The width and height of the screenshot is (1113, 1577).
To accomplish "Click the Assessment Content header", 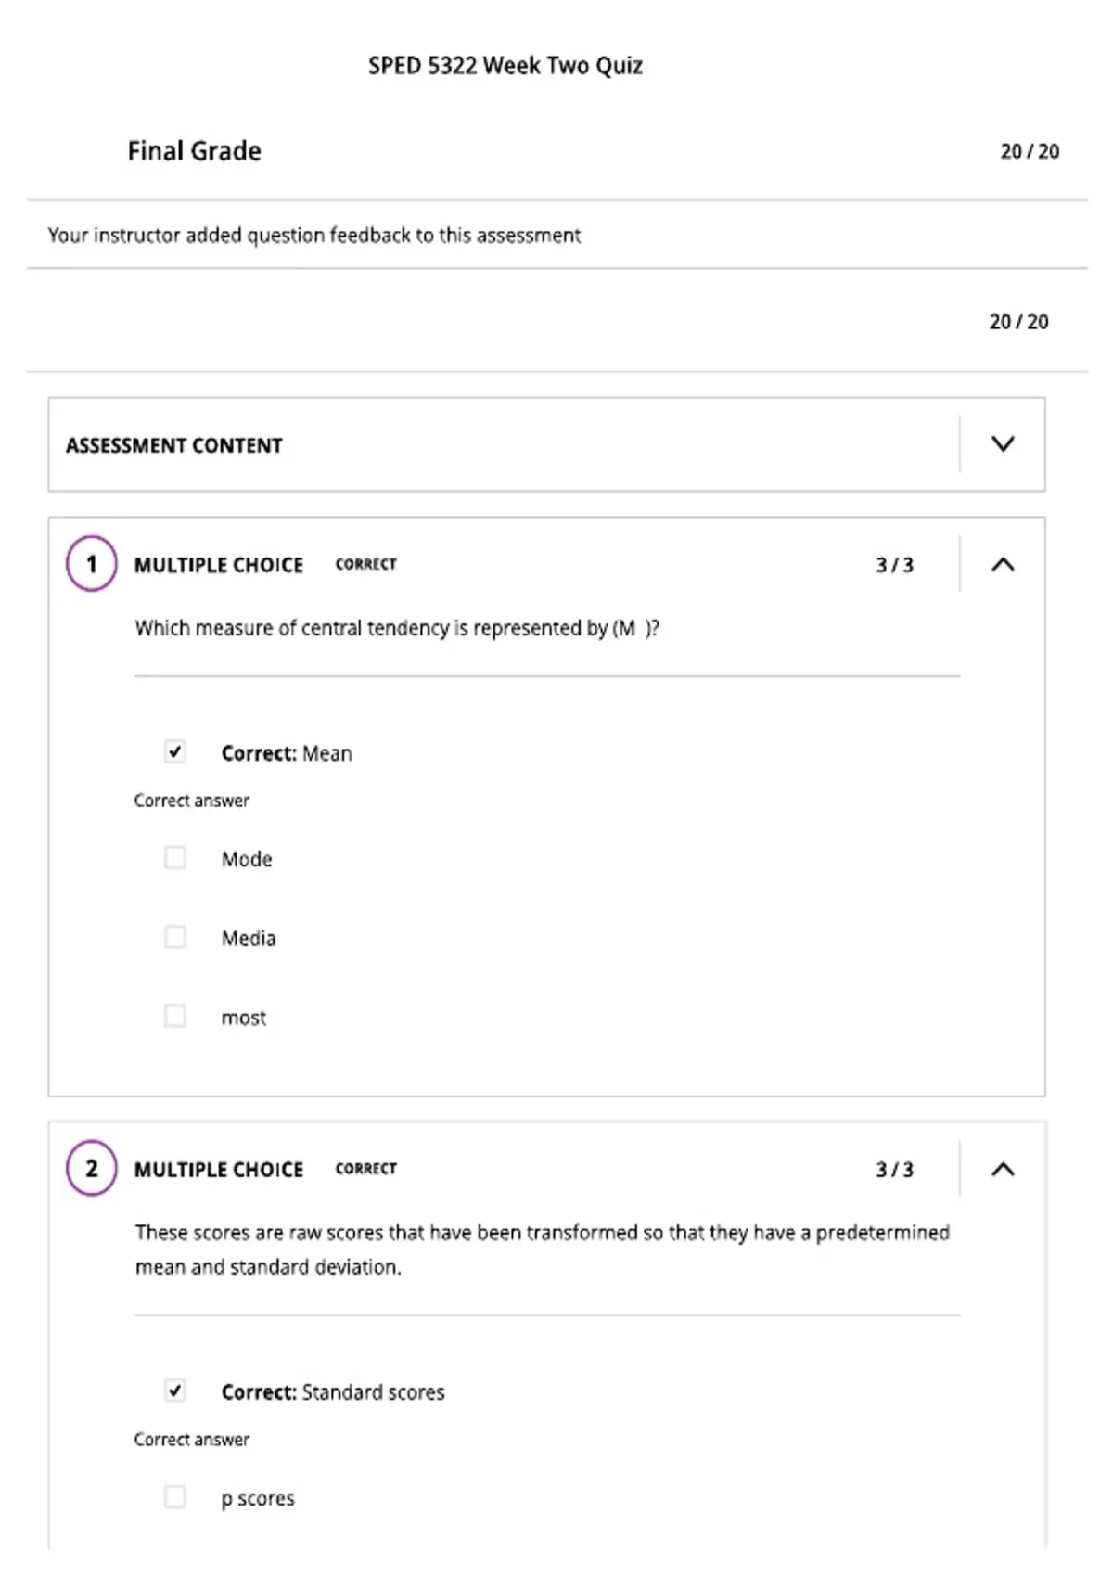I will (x=173, y=445).
